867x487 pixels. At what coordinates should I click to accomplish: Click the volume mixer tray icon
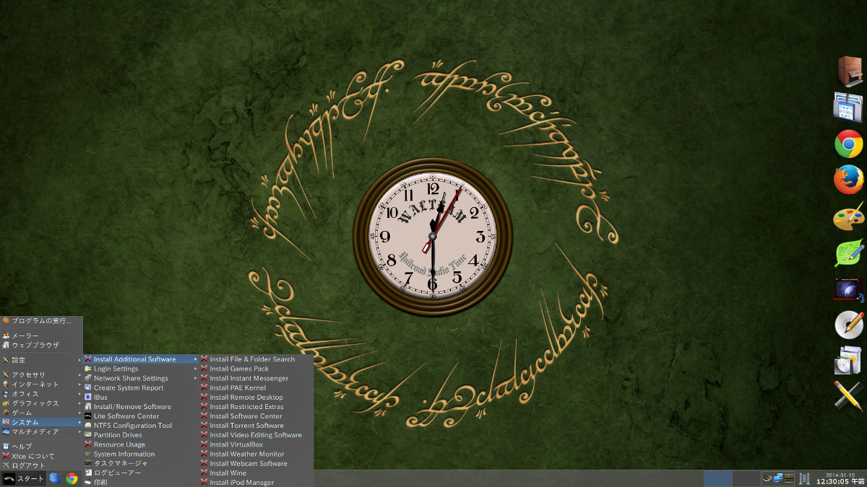(803, 478)
